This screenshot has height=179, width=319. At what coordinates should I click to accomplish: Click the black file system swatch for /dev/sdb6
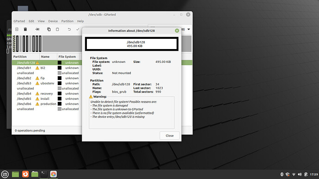click(59, 104)
